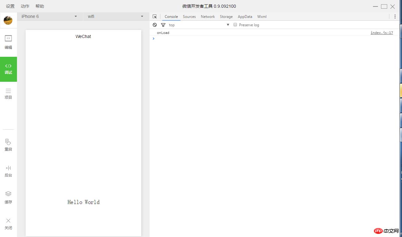Viewport: 402px width, 237px height.
Task: Open the 设置 menu
Action: click(x=10, y=6)
